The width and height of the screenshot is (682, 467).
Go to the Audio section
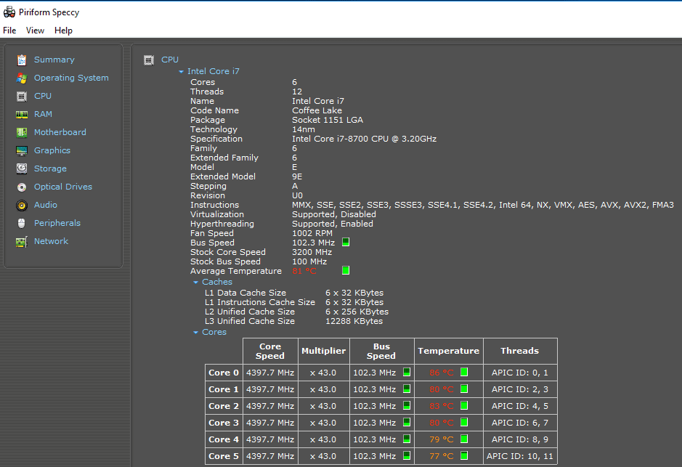tap(46, 205)
